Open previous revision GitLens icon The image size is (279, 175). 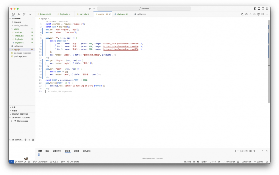(x=246, y=14)
